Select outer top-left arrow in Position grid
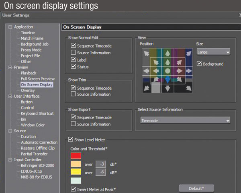 [146, 53]
